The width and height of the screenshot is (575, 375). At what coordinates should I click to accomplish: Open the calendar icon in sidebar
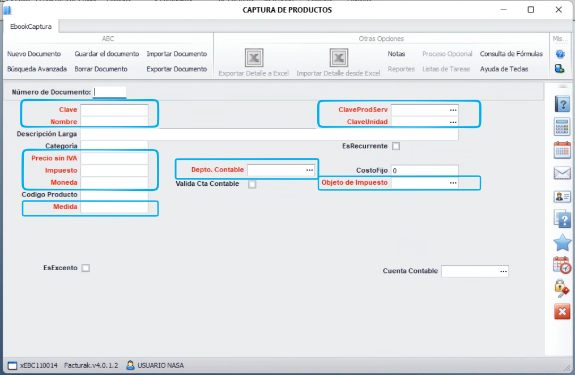point(562,150)
